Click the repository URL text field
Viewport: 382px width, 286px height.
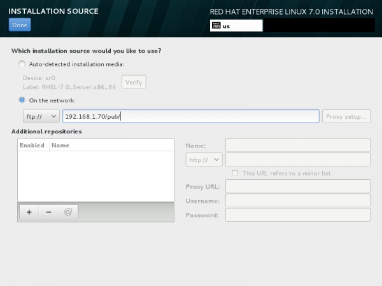[x=298, y=160]
